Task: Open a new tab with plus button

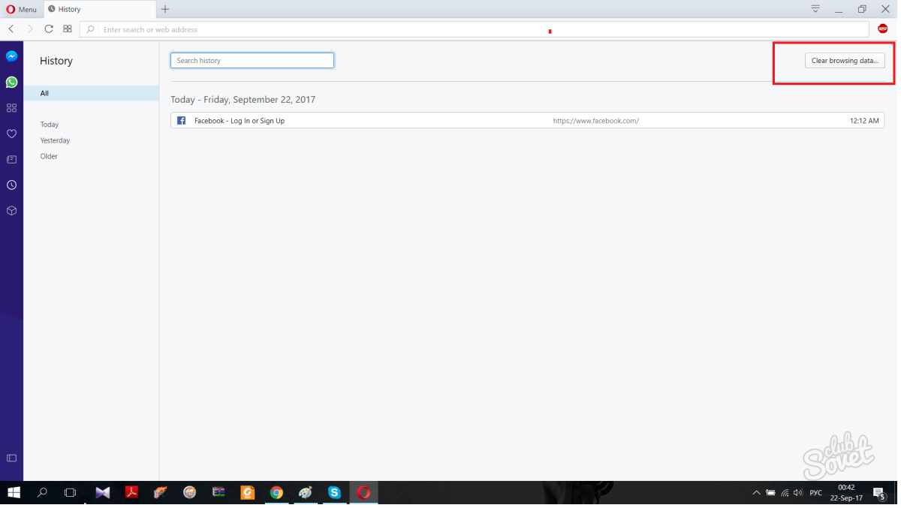Action: [x=165, y=9]
